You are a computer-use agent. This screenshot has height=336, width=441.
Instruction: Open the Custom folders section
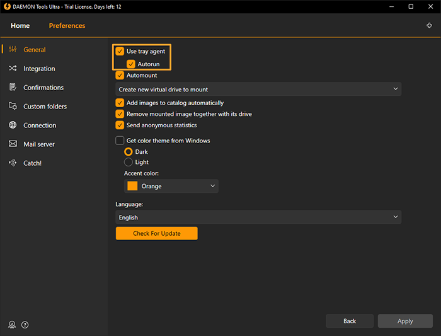pyautogui.click(x=45, y=107)
